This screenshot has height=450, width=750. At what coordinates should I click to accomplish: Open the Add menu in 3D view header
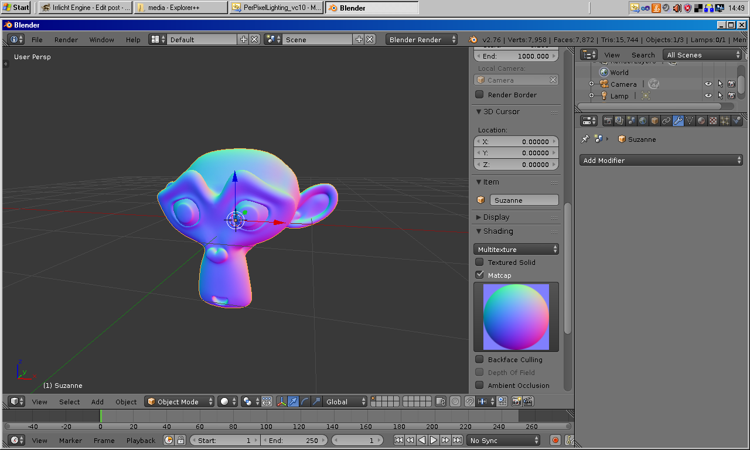97,401
